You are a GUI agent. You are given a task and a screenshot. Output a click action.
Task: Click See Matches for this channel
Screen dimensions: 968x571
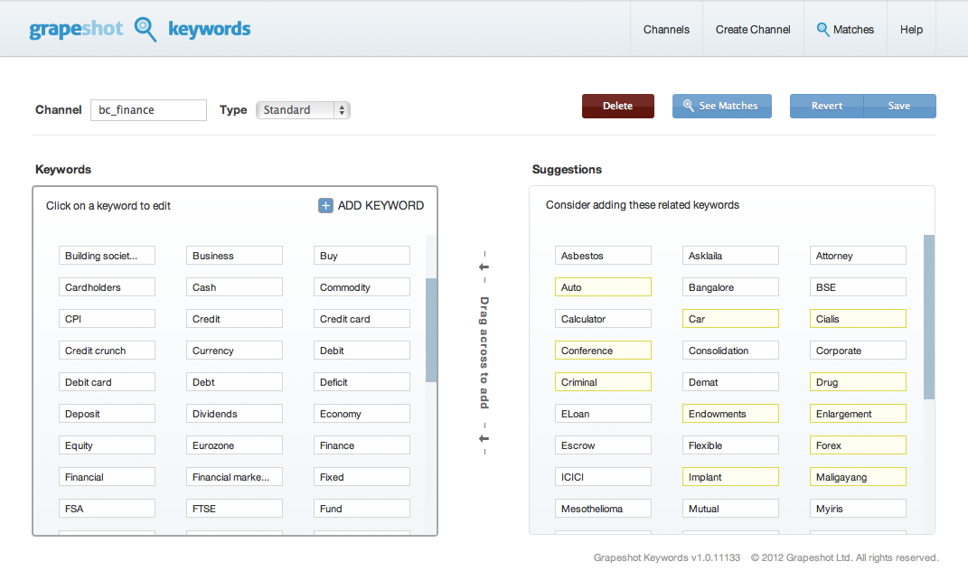(x=721, y=106)
